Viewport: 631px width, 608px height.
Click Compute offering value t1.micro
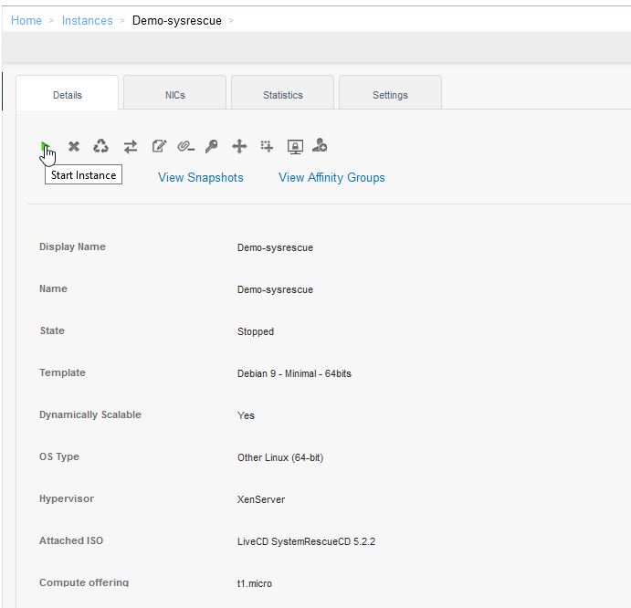coord(255,583)
